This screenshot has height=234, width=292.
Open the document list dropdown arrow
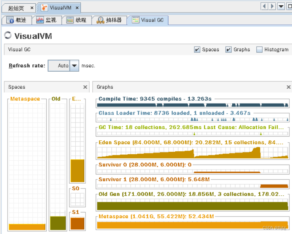pyautogui.click(x=281, y=6)
